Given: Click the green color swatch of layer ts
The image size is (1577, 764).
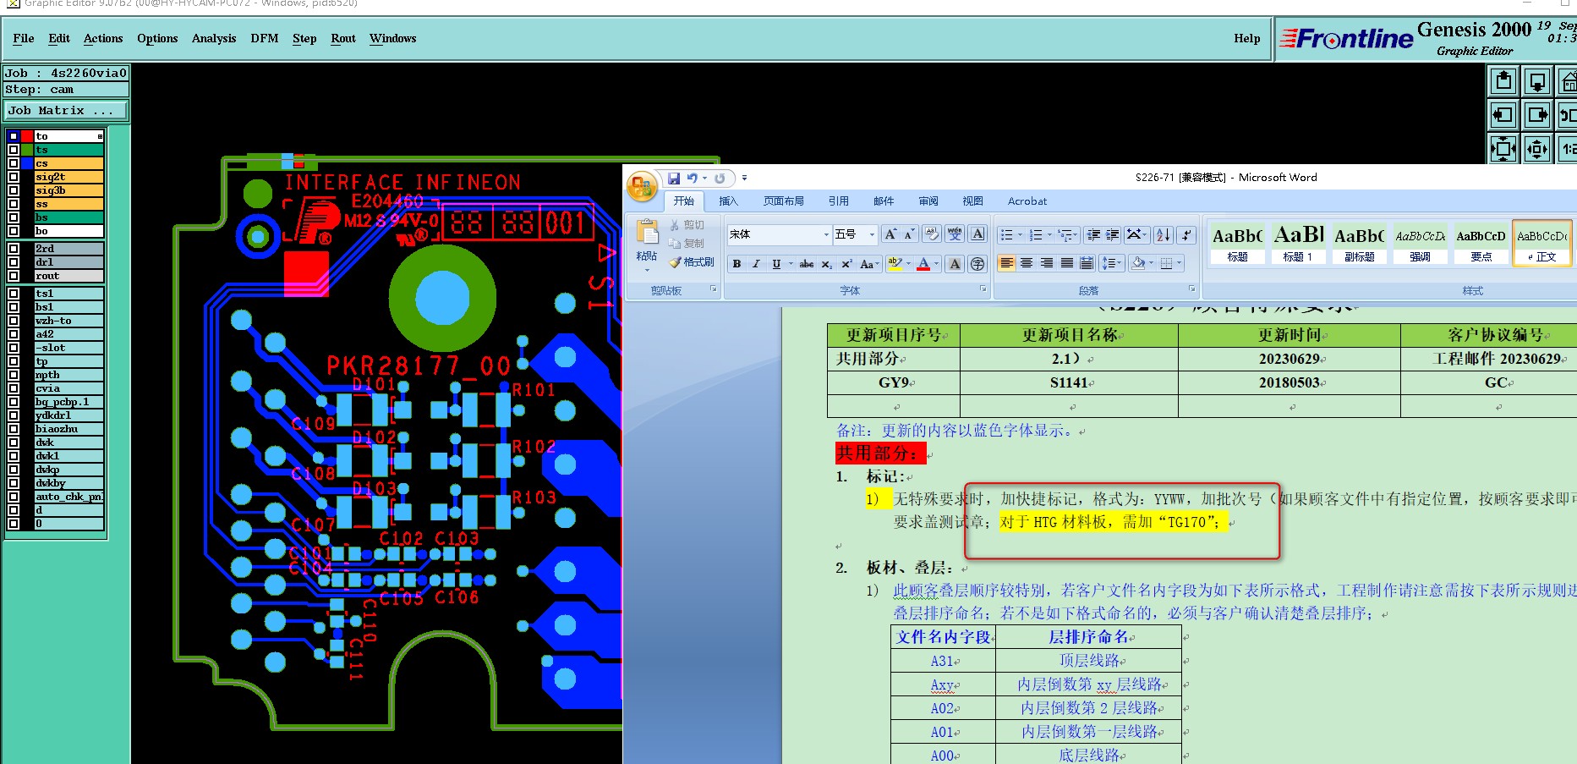Looking at the screenshot, I should pyautogui.click(x=27, y=150).
